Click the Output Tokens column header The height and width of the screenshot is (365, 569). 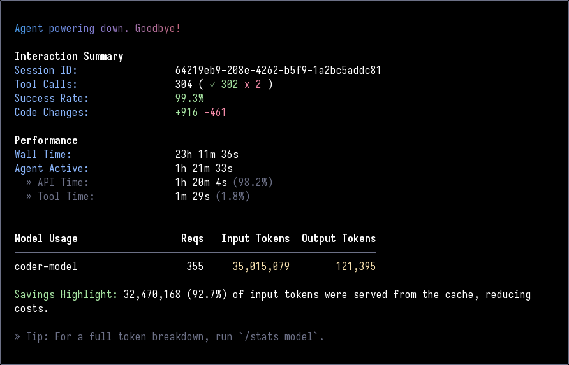click(339, 239)
